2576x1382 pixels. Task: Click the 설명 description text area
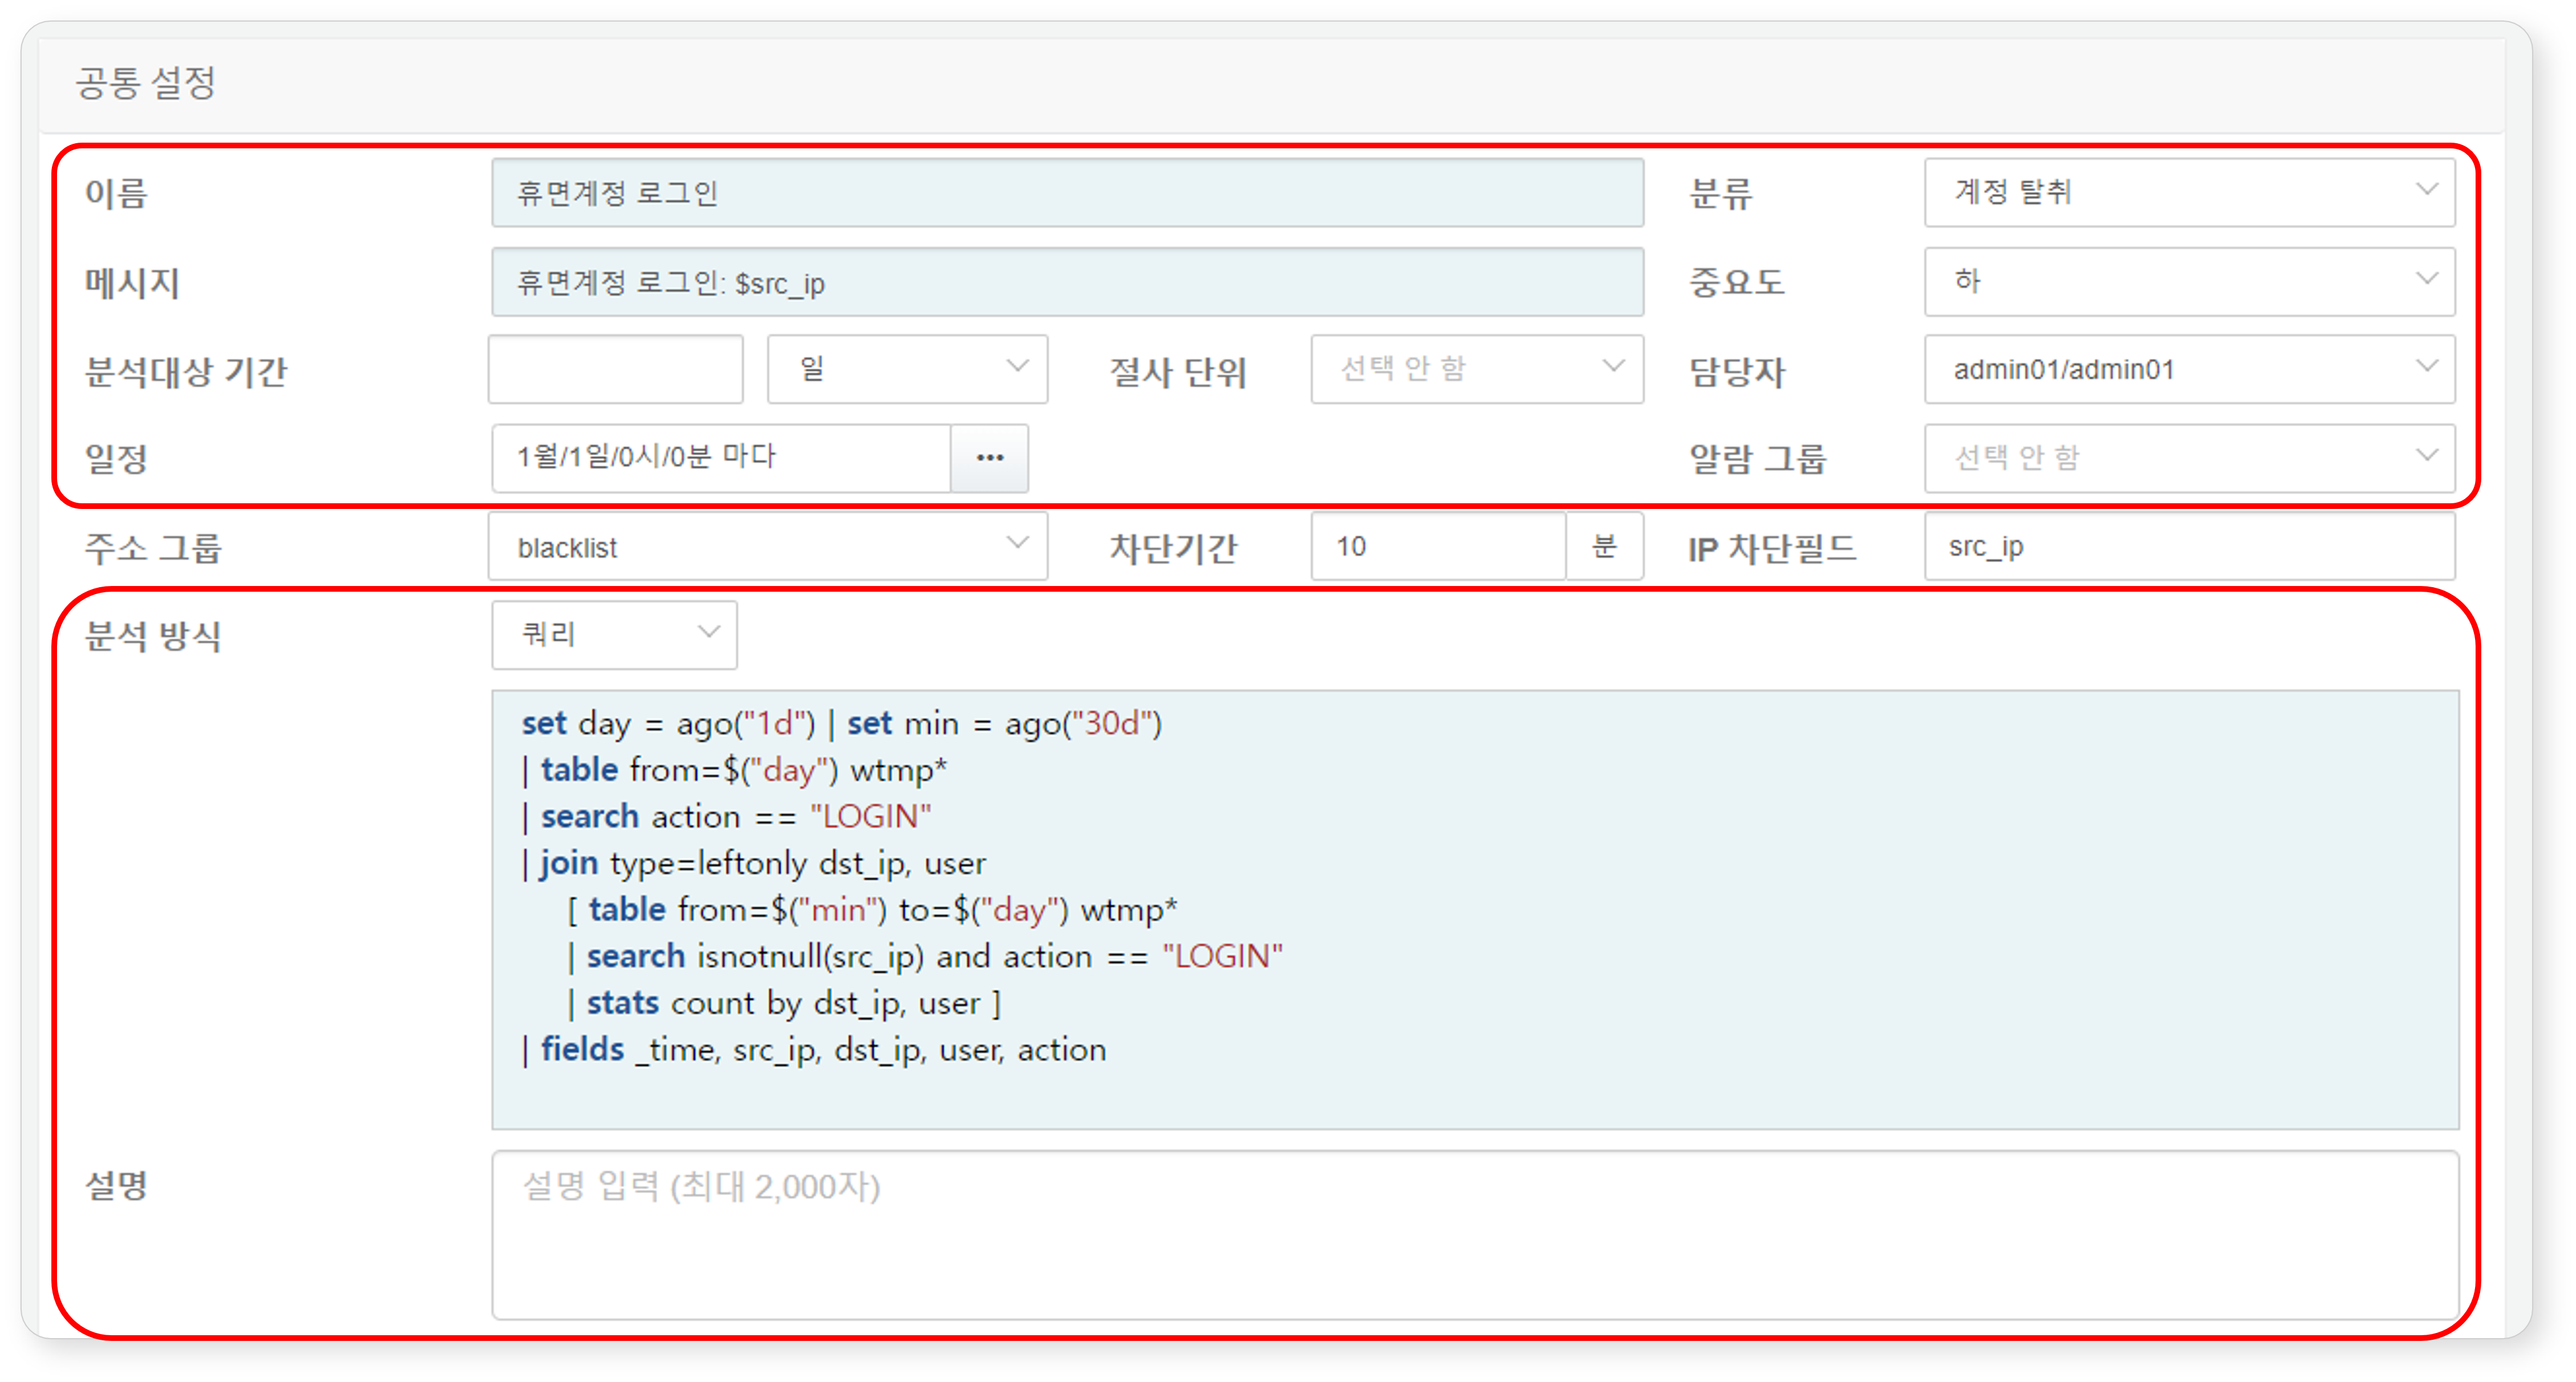pos(1475,1235)
